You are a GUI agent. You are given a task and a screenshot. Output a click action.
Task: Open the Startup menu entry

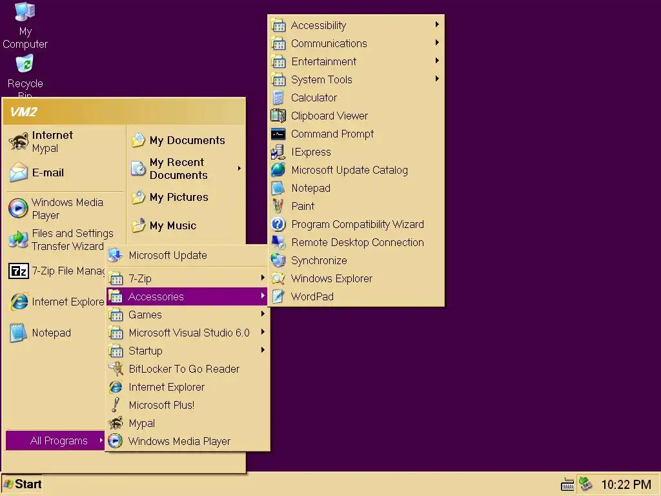[x=187, y=351]
